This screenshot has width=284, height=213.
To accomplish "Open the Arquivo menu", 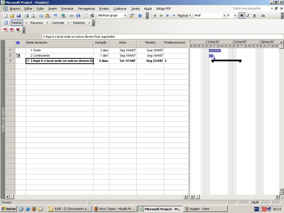I will 15,9.
